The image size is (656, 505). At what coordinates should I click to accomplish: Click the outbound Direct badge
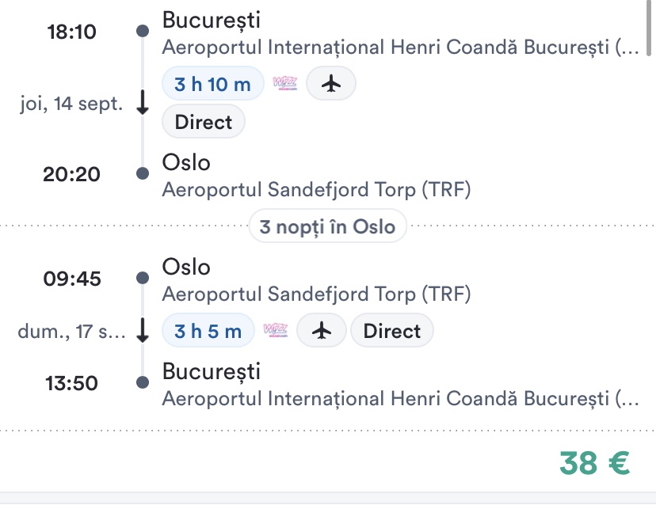click(x=204, y=122)
